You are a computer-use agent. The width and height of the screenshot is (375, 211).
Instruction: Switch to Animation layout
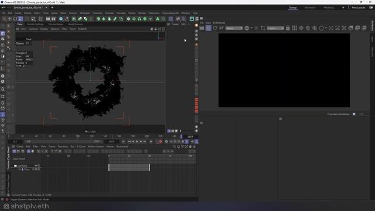310,8
